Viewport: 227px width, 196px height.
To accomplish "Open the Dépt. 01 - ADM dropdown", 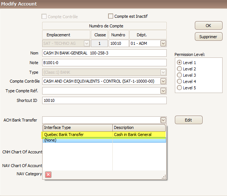I will [163, 43].
